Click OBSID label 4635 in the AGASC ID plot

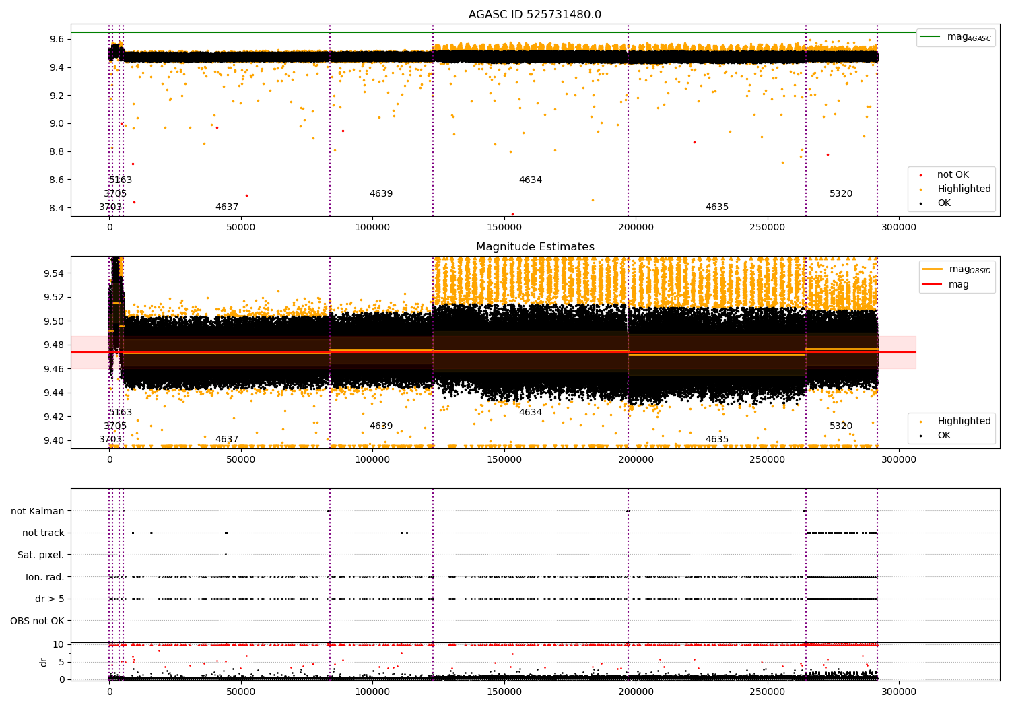click(717, 207)
